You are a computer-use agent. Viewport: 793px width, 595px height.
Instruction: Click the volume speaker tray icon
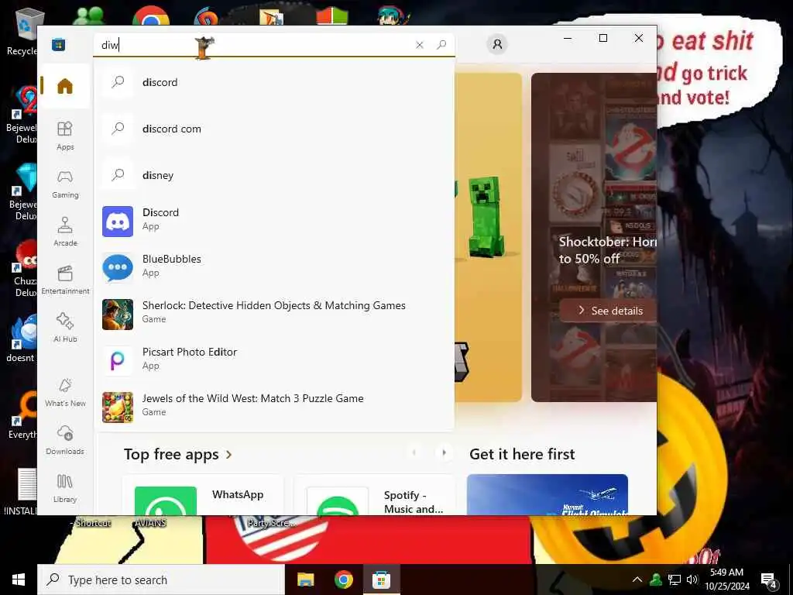(x=692, y=580)
